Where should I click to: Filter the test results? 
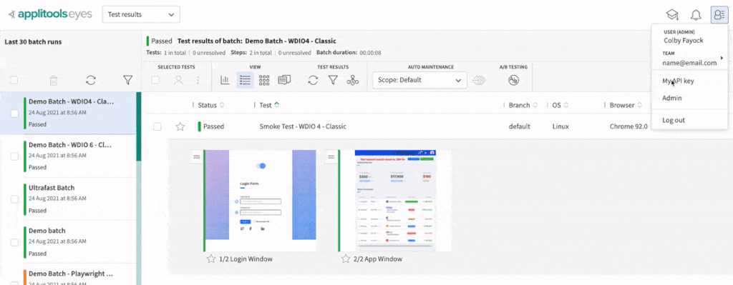pos(332,80)
